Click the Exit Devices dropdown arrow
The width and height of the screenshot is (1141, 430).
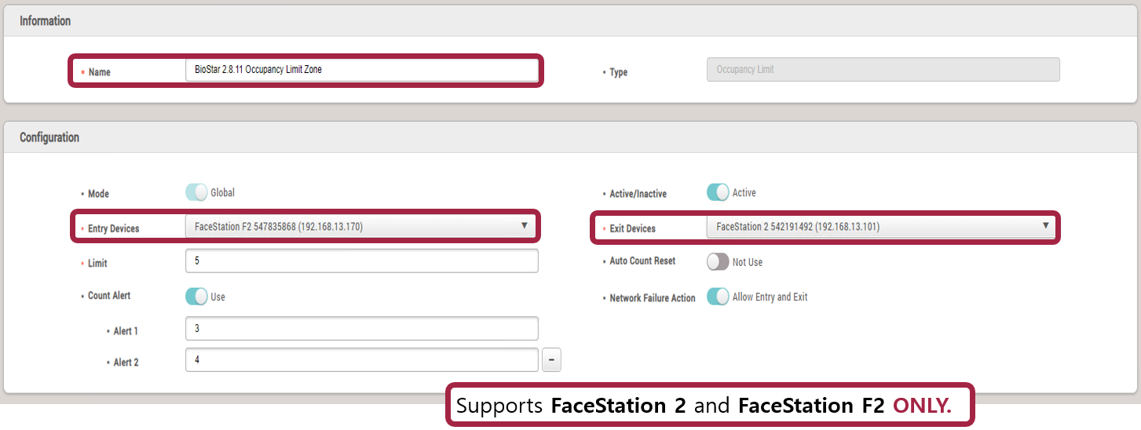click(x=1045, y=226)
